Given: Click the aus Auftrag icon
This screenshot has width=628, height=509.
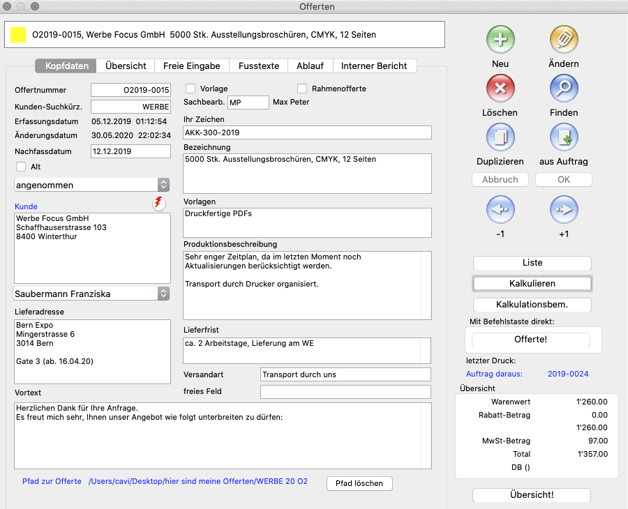Looking at the screenshot, I should [x=563, y=137].
